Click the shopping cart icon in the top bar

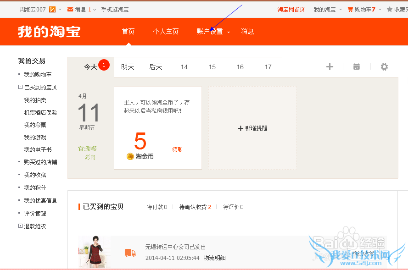[x=350, y=10]
